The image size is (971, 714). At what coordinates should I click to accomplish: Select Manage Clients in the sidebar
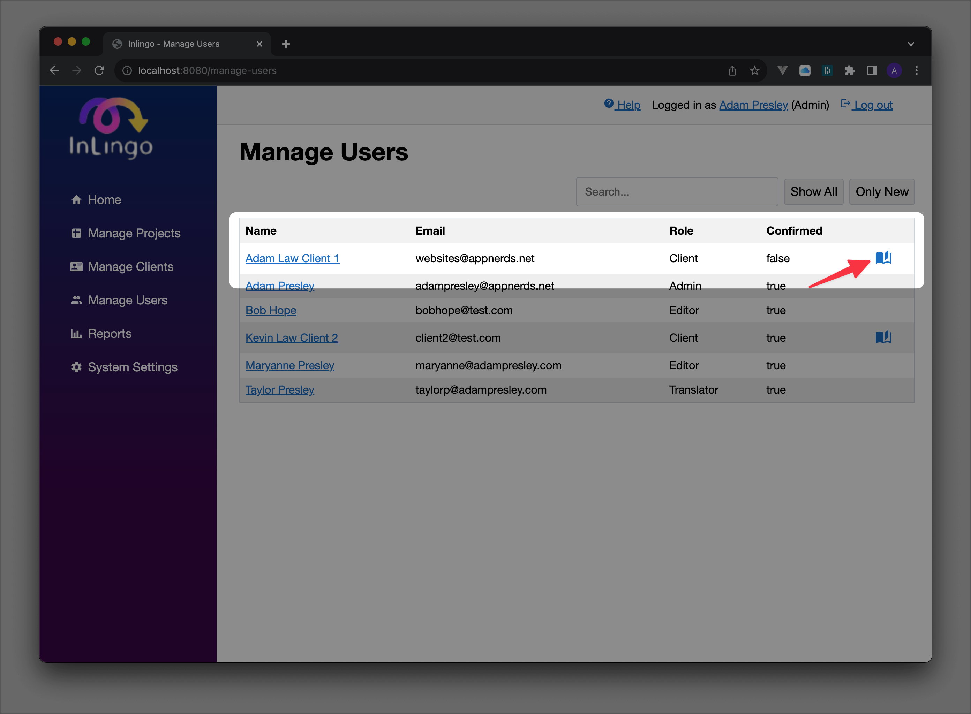click(130, 267)
